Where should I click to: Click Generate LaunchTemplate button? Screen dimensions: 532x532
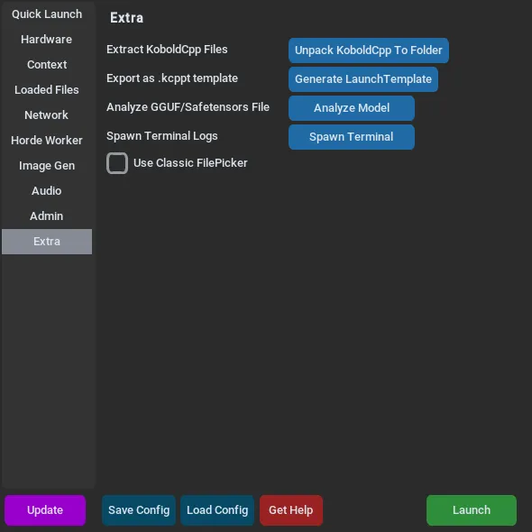tap(363, 79)
